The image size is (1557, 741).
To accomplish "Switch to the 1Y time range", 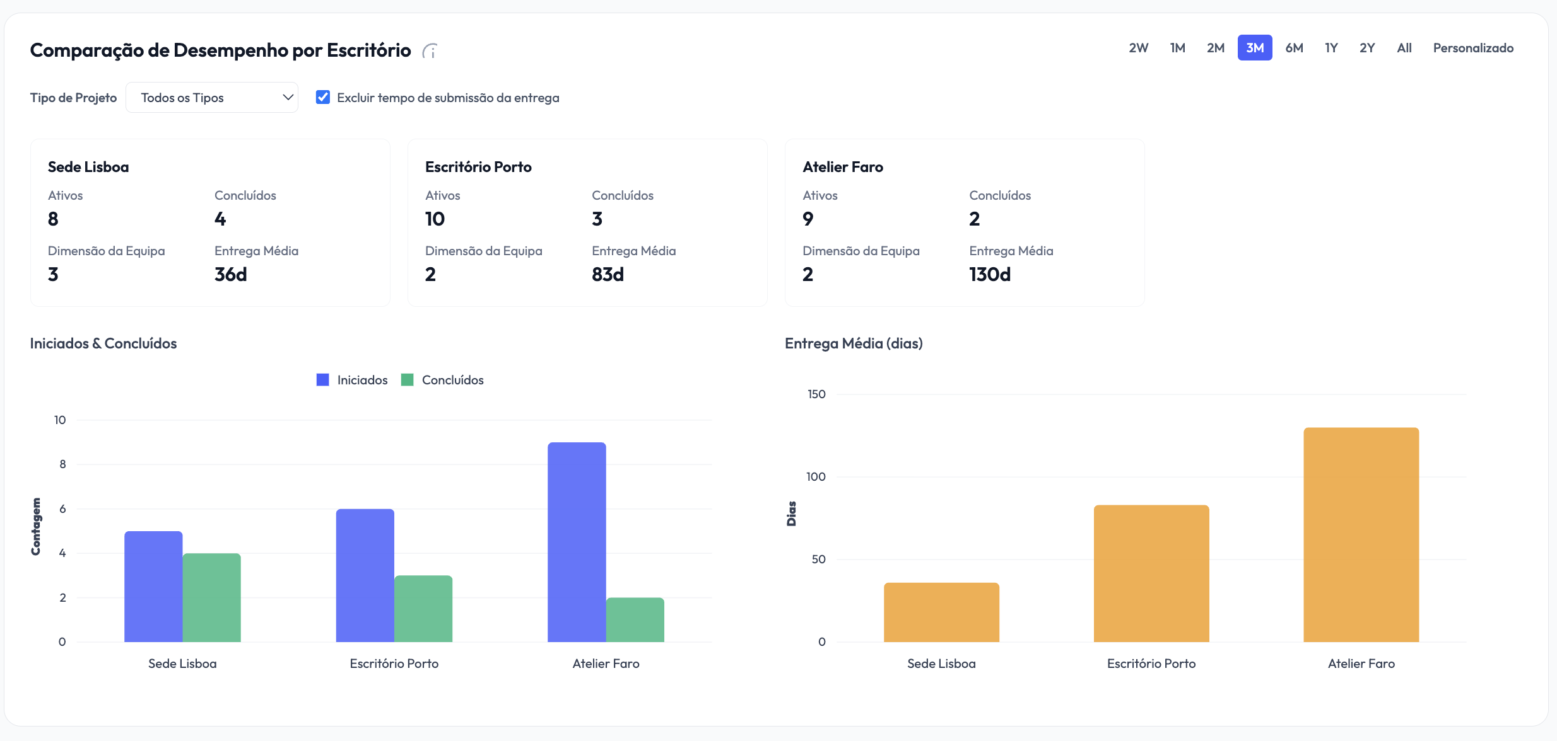I will click(1331, 47).
